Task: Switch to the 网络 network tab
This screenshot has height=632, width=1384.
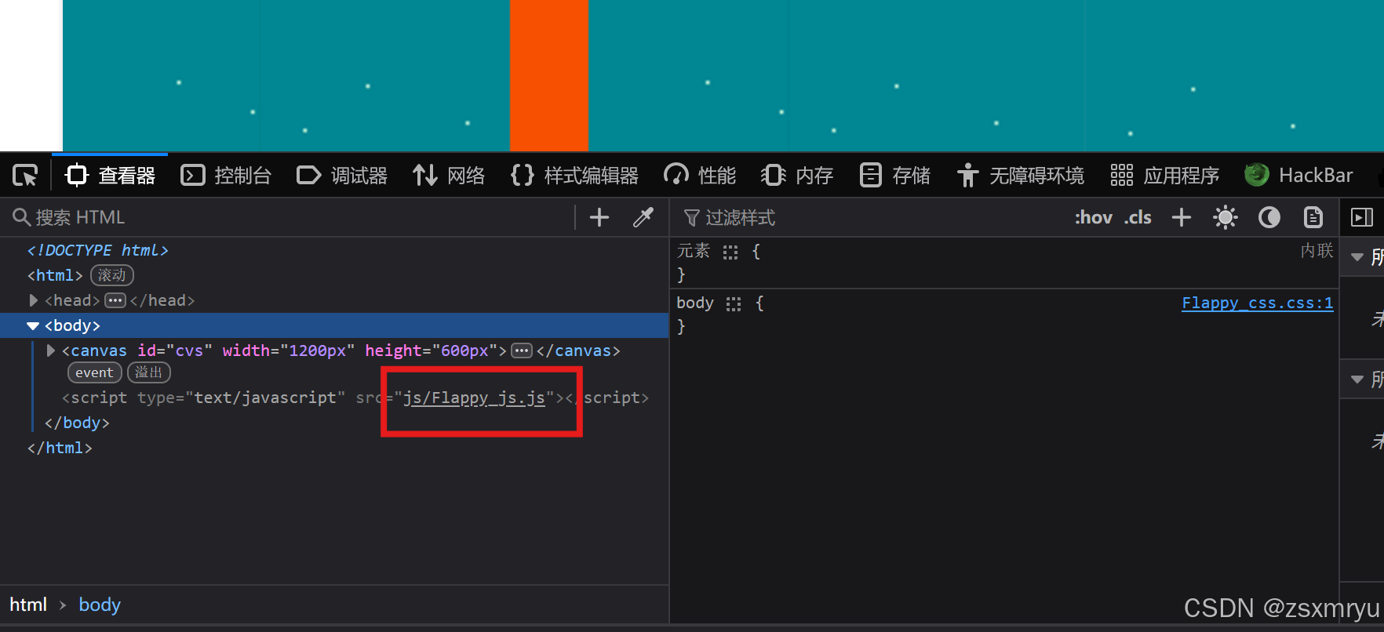Action: [449, 175]
